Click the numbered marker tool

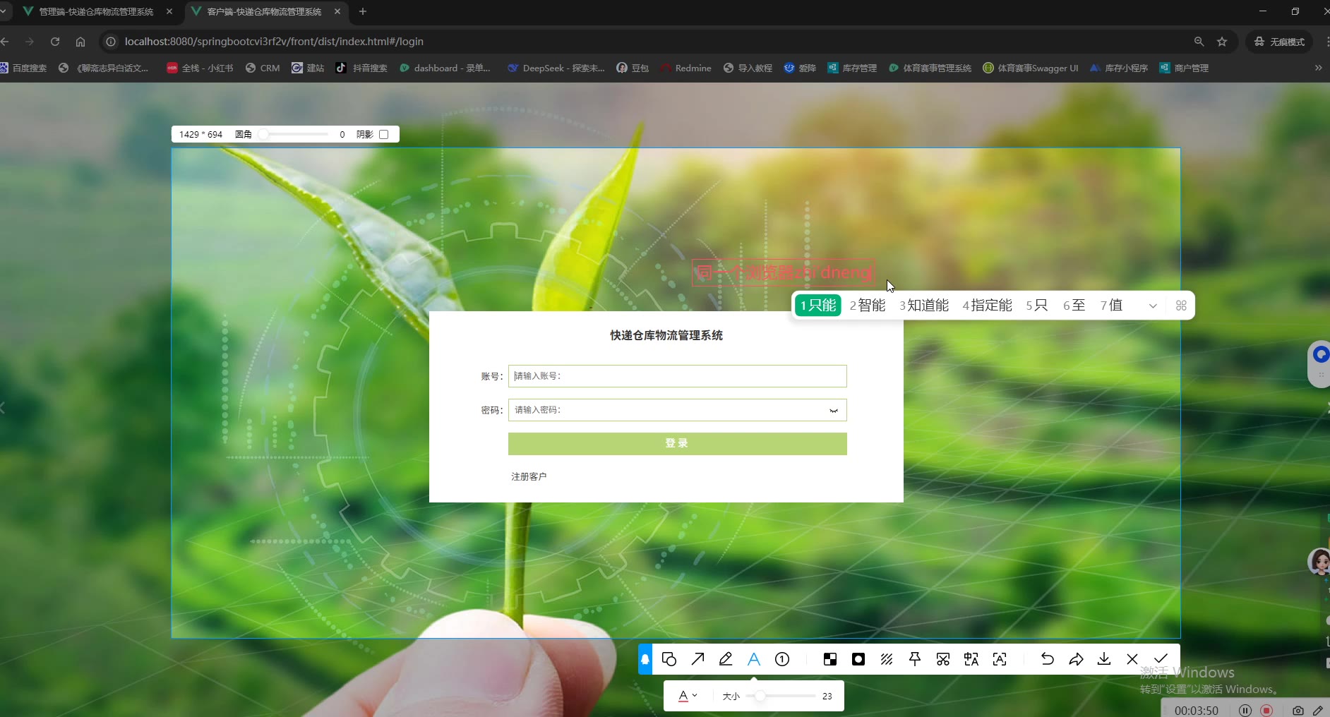pyautogui.click(x=782, y=659)
